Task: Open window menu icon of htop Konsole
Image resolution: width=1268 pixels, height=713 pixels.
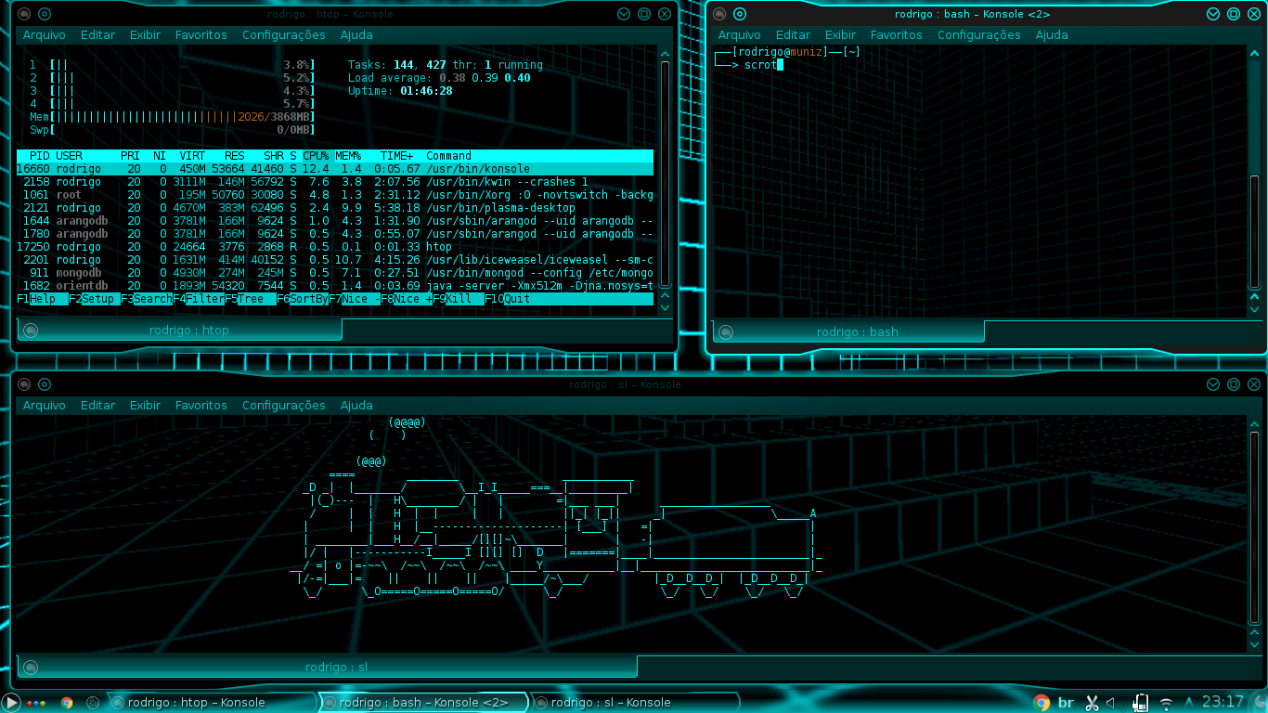Action: 24,14
